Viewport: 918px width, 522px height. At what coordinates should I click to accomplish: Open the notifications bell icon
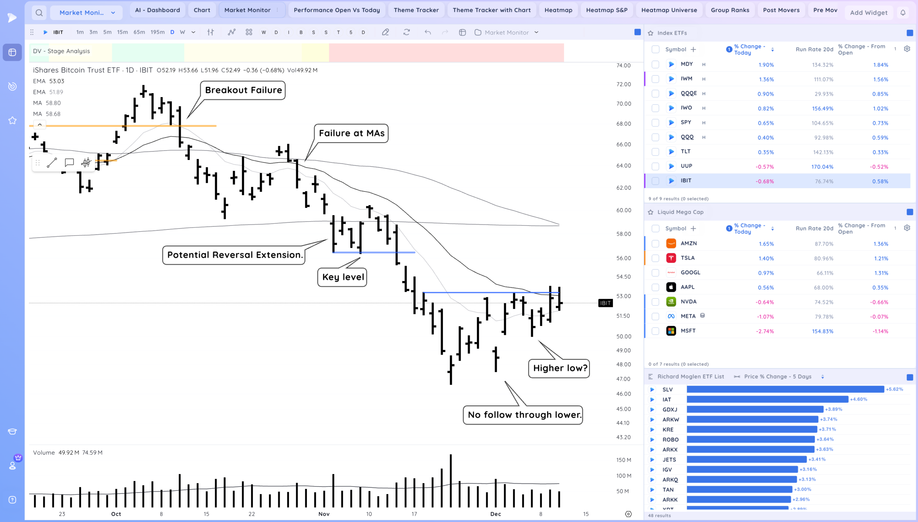click(x=903, y=13)
